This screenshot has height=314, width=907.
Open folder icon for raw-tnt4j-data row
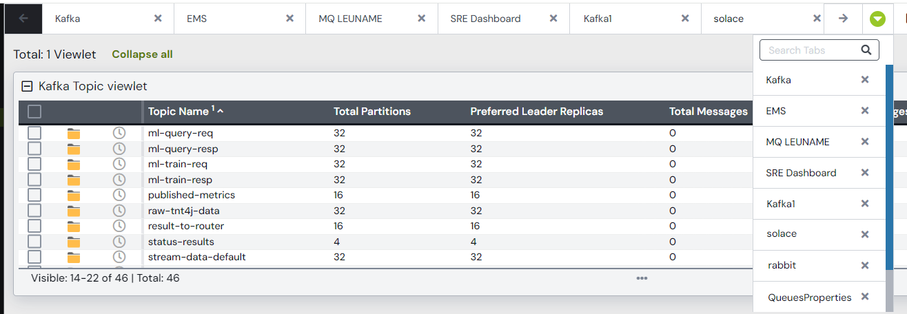[74, 211]
